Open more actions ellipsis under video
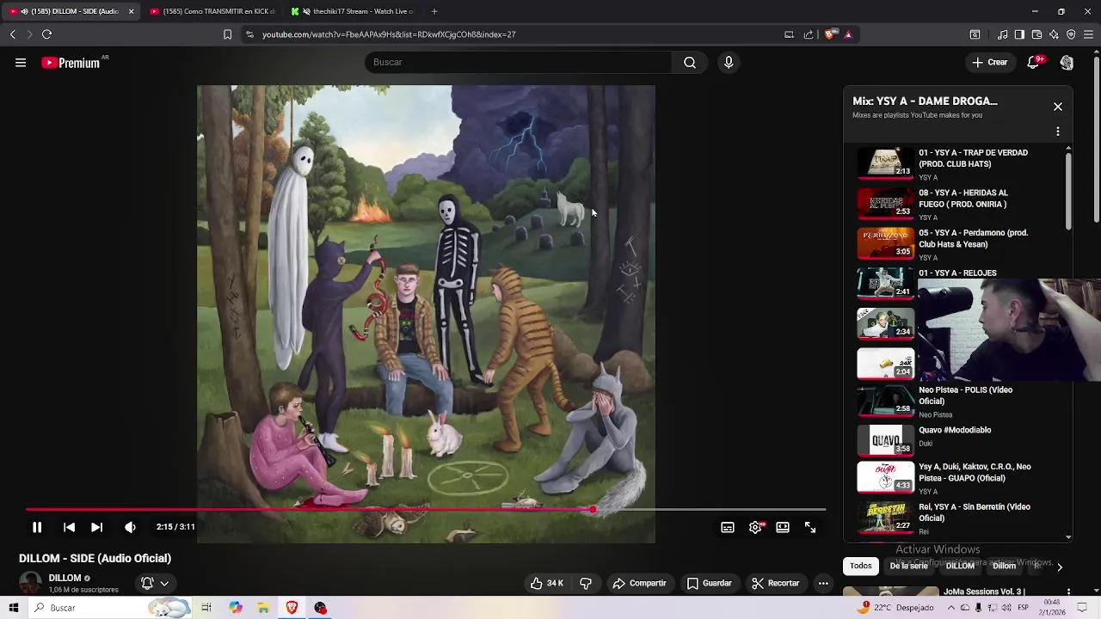The width and height of the screenshot is (1101, 619). 823,583
